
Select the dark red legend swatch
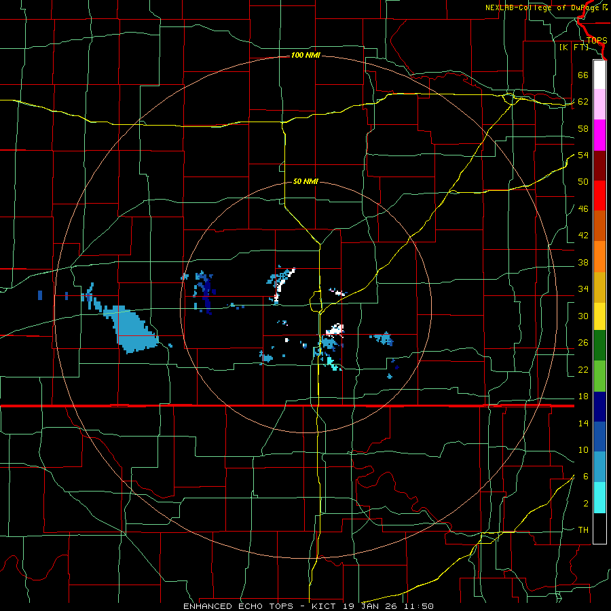coord(599,166)
